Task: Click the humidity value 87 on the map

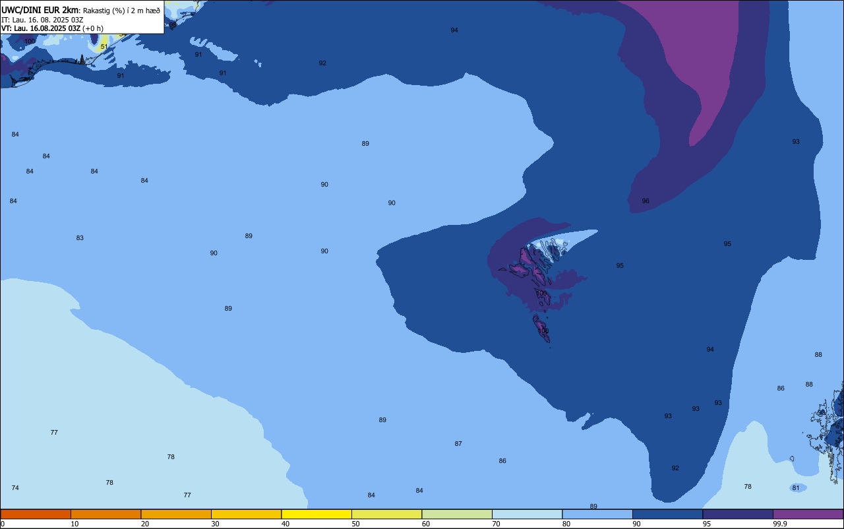Action: click(x=458, y=444)
